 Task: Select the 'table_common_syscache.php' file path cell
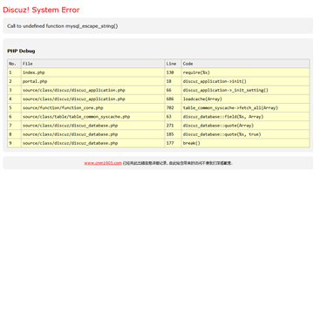click(93, 117)
